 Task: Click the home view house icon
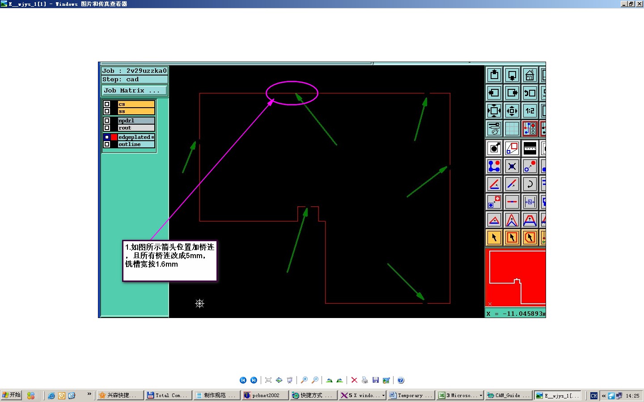pos(530,75)
